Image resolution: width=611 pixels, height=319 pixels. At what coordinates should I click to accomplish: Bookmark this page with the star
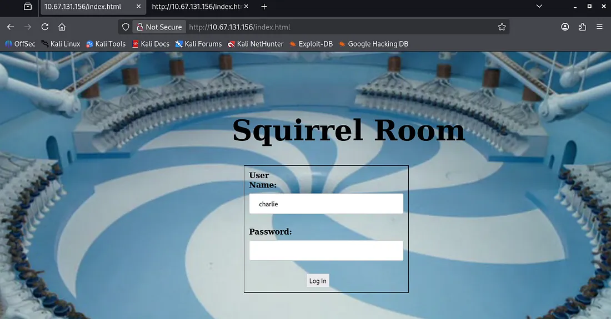pos(502,27)
